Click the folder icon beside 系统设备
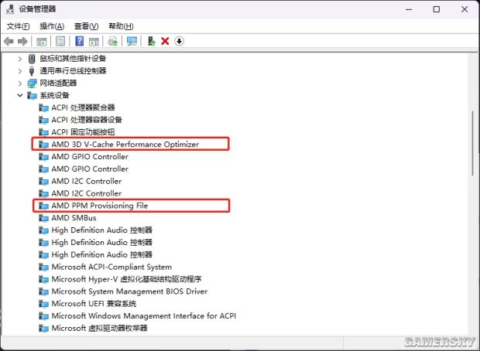Screen dimensions: 480x351 (x=32, y=95)
